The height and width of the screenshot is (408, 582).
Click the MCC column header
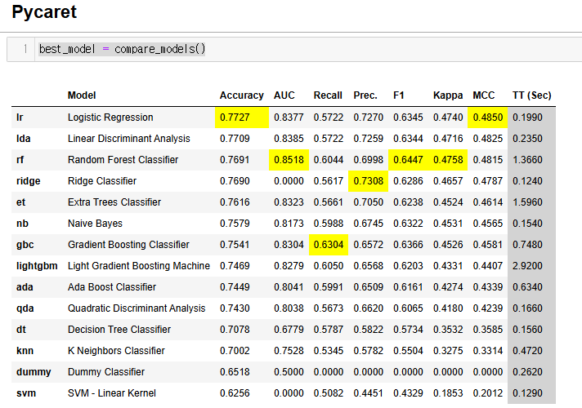484,95
